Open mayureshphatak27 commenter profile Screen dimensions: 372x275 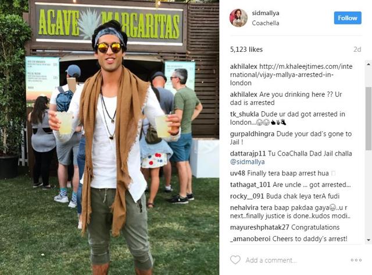(x=260, y=227)
